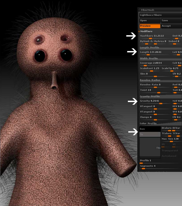Image resolution: width=182 pixels, height=206 pixels.
Task: Expand the Revolve Radius curve
Action: click(161, 80)
